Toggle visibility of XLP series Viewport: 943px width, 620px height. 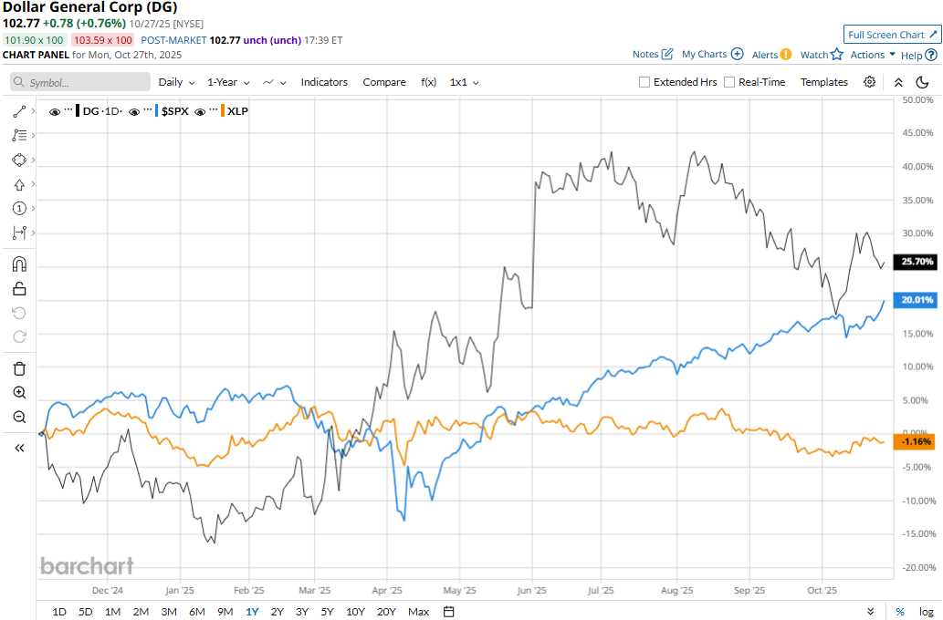click(x=200, y=112)
